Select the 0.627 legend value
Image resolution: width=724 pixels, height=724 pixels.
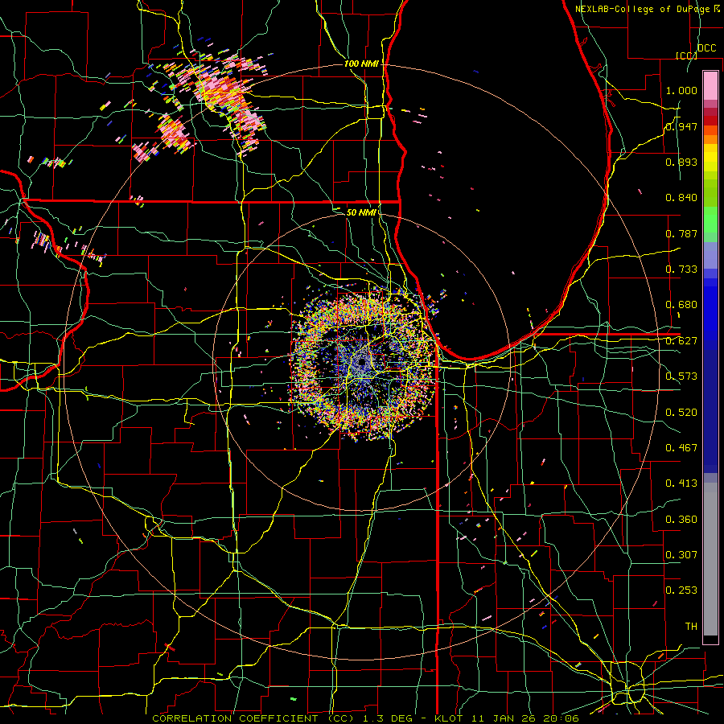click(681, 341)
